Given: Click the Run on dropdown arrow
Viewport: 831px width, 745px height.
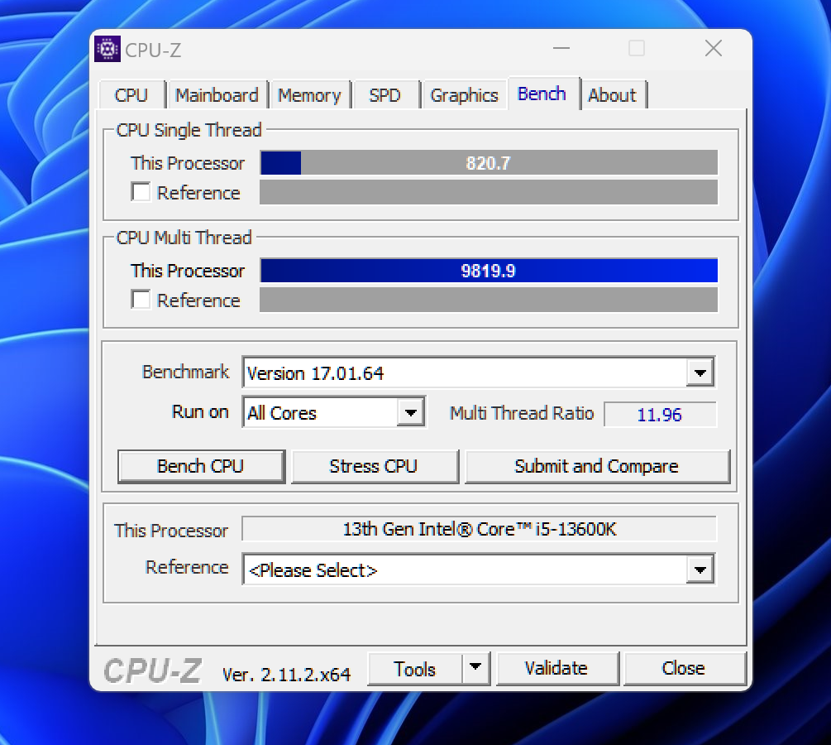Looking at the screenshot, I should (x=411, y=413).
